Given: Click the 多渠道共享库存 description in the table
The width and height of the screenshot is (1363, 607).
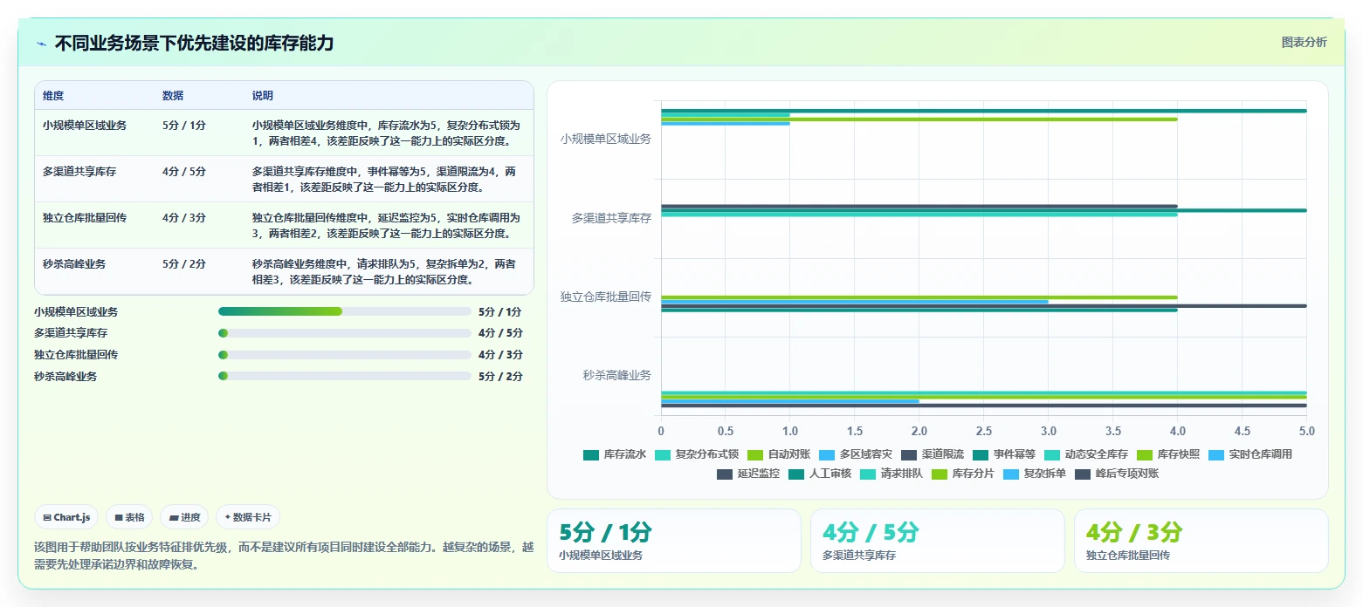Looking at the screenshot, I should click(384, 179).
